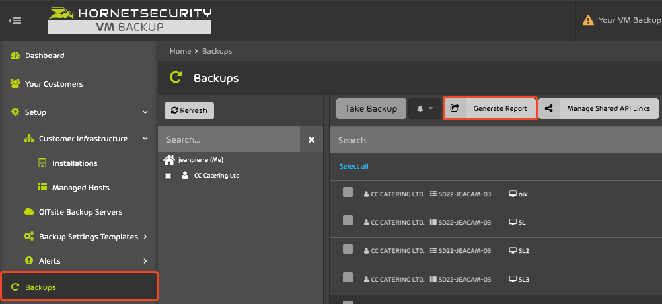Viewport: 662px width, 304px height.
Task: Open Offsite Backup Servers cloud icon
Action: click(x=29, y=212)
